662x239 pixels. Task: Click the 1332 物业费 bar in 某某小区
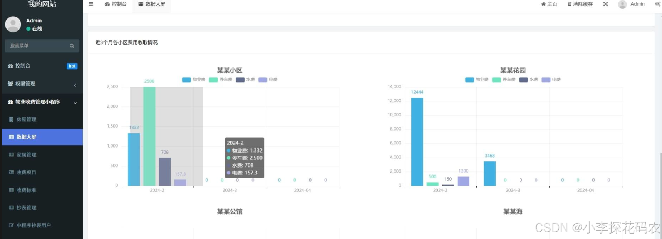coord(134,159)
